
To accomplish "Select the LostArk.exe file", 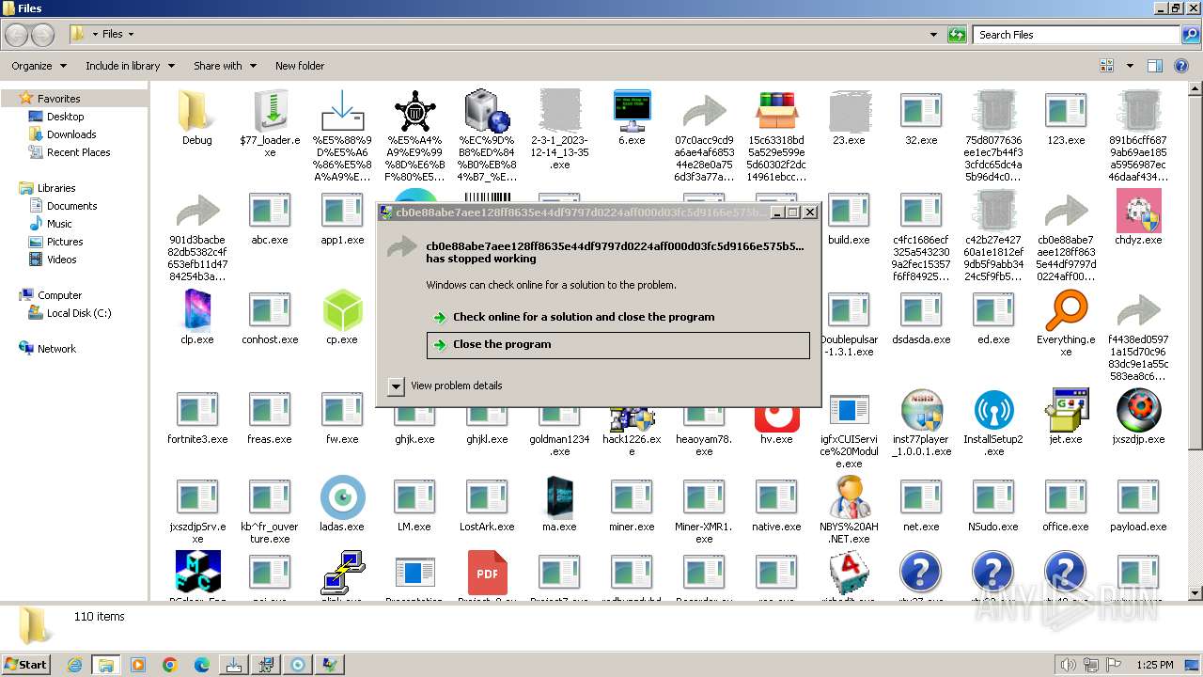I will (x=487, y=497).
